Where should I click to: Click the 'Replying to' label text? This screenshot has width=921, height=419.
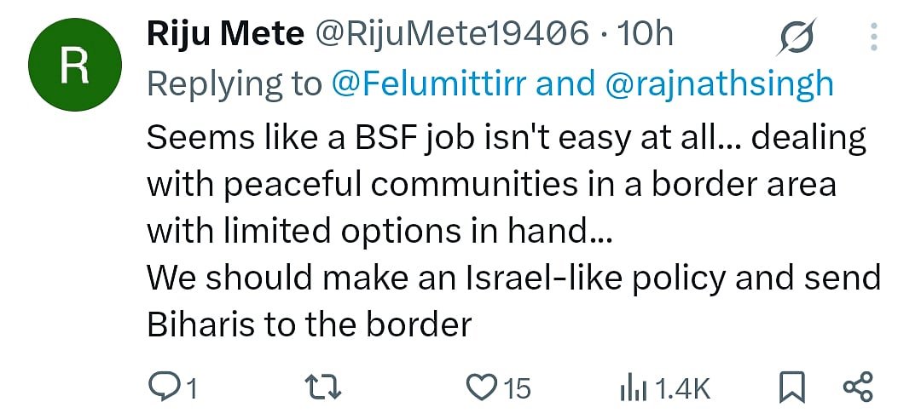(234, 83)
